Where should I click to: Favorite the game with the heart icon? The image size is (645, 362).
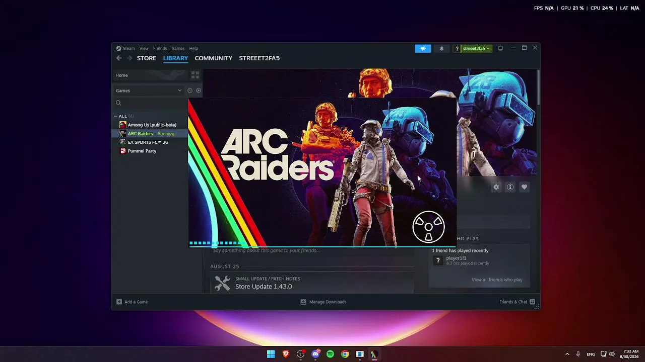click(x=525, y=187)
